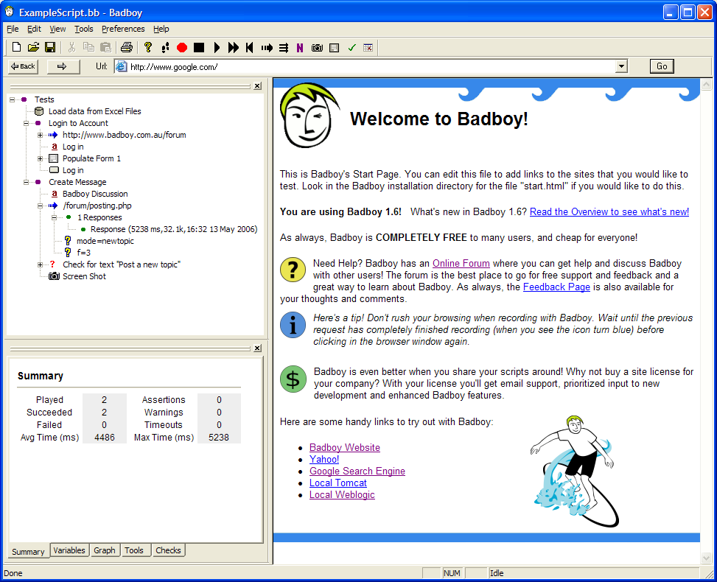
Task: Open the Help menu
Action: coord(161,29)
